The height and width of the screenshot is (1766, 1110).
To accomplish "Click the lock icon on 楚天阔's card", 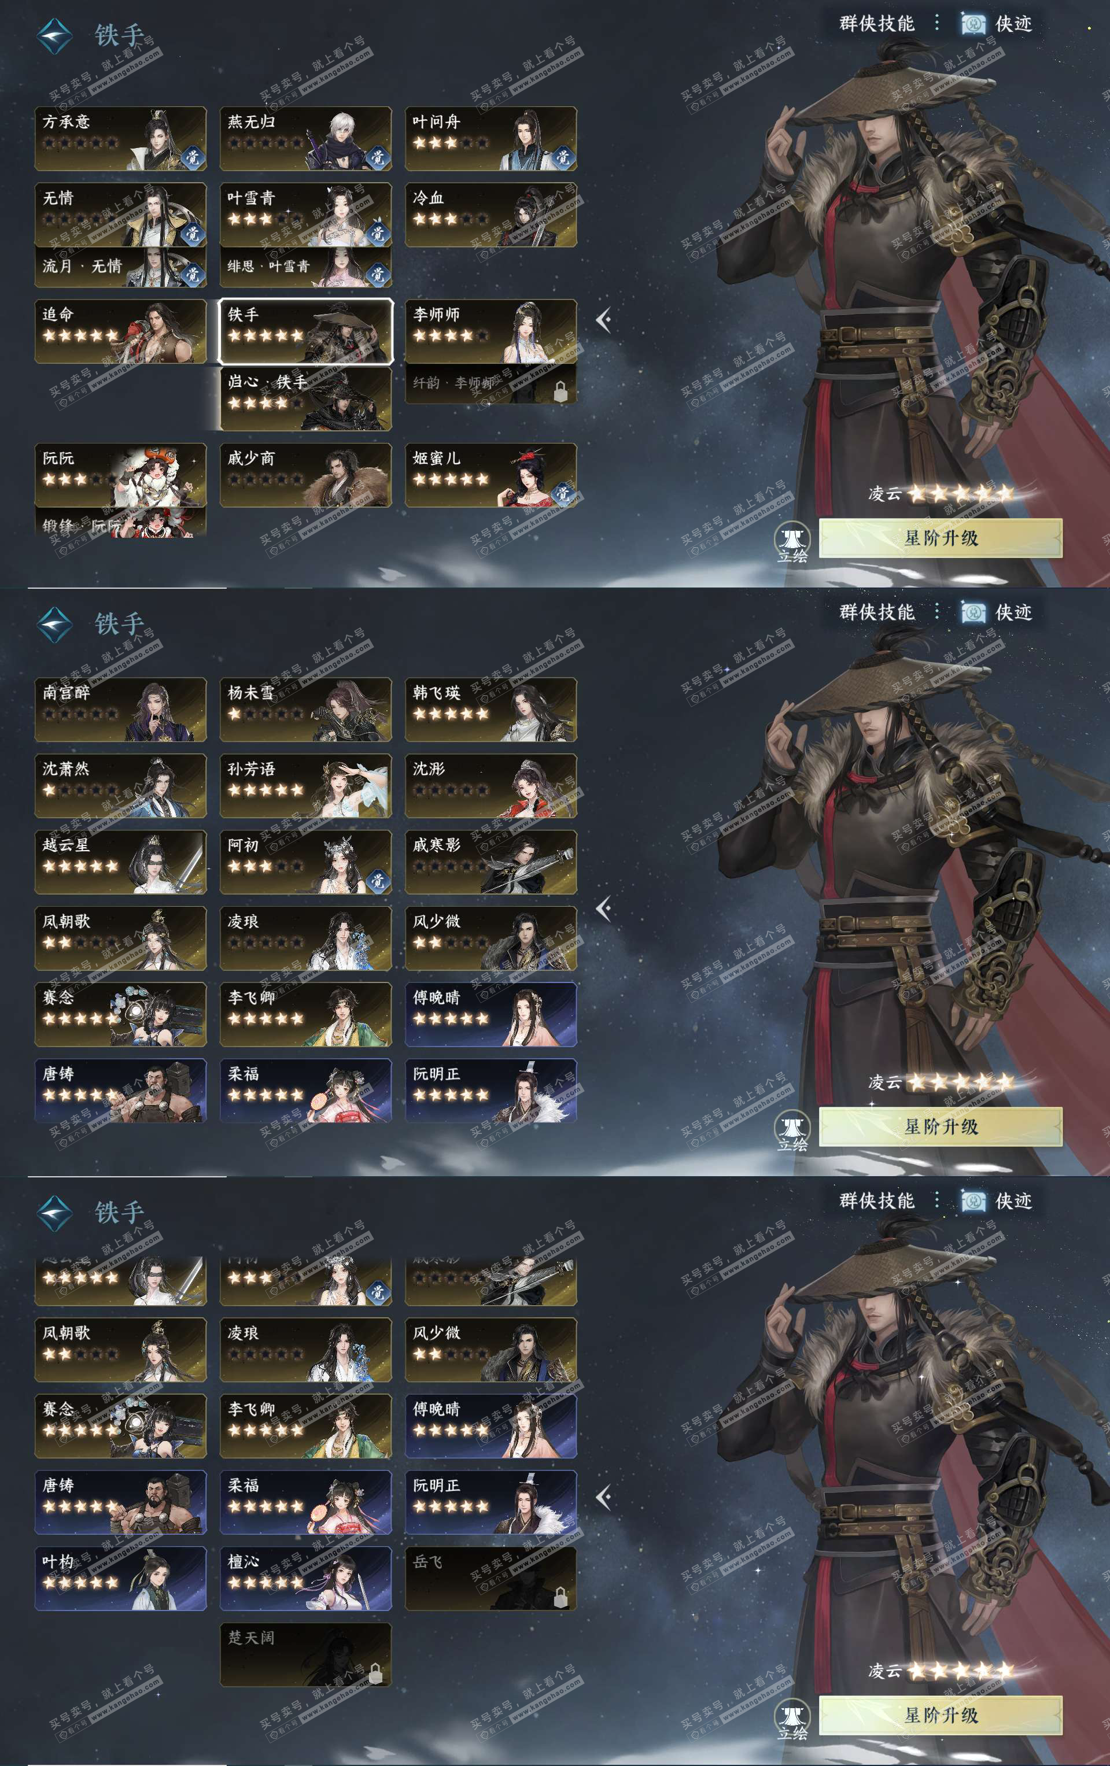I will (375, 1671).
